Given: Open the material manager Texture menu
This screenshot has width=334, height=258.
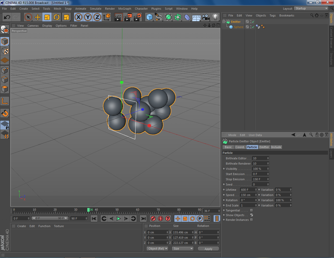Looking at the screenshot, I should (x=59, y=226).
